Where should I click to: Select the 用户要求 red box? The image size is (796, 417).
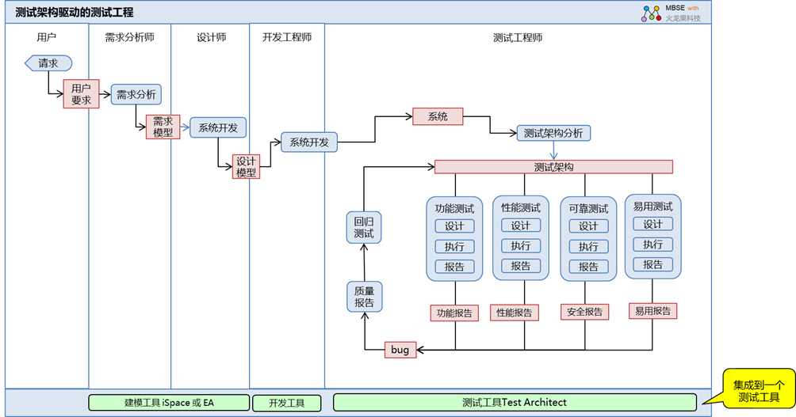pos(82,94)
